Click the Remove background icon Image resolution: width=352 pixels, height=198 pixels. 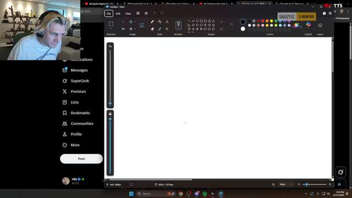click(123, 29)
